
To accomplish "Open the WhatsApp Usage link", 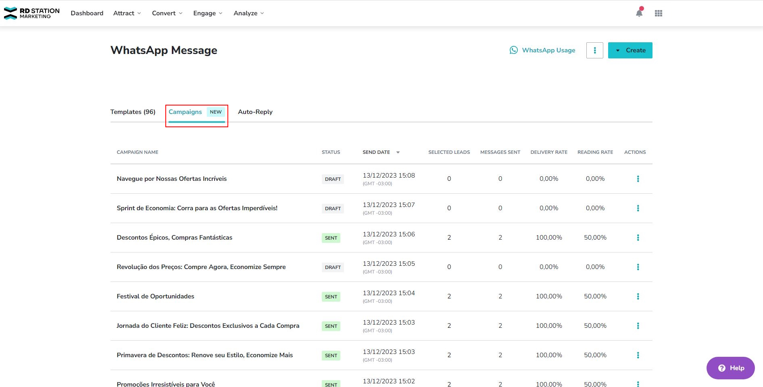I will [x=542, y=50].
